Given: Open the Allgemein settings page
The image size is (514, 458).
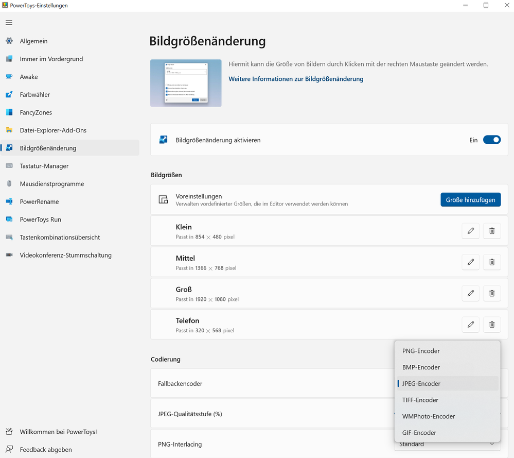Looking at the screenshot, I should (9, 41).
